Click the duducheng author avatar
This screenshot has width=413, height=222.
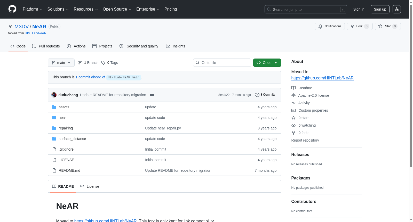(x=54, y=95)
